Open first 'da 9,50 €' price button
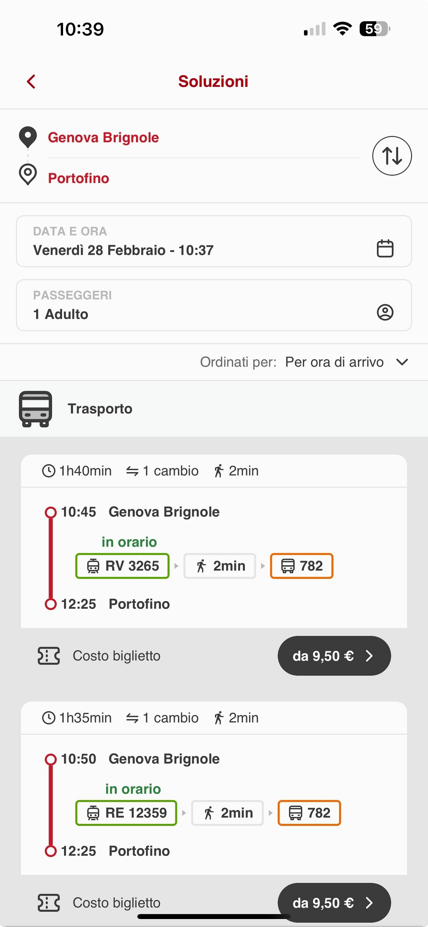Viewport: 428px width, 927px height. pos(334,656)
